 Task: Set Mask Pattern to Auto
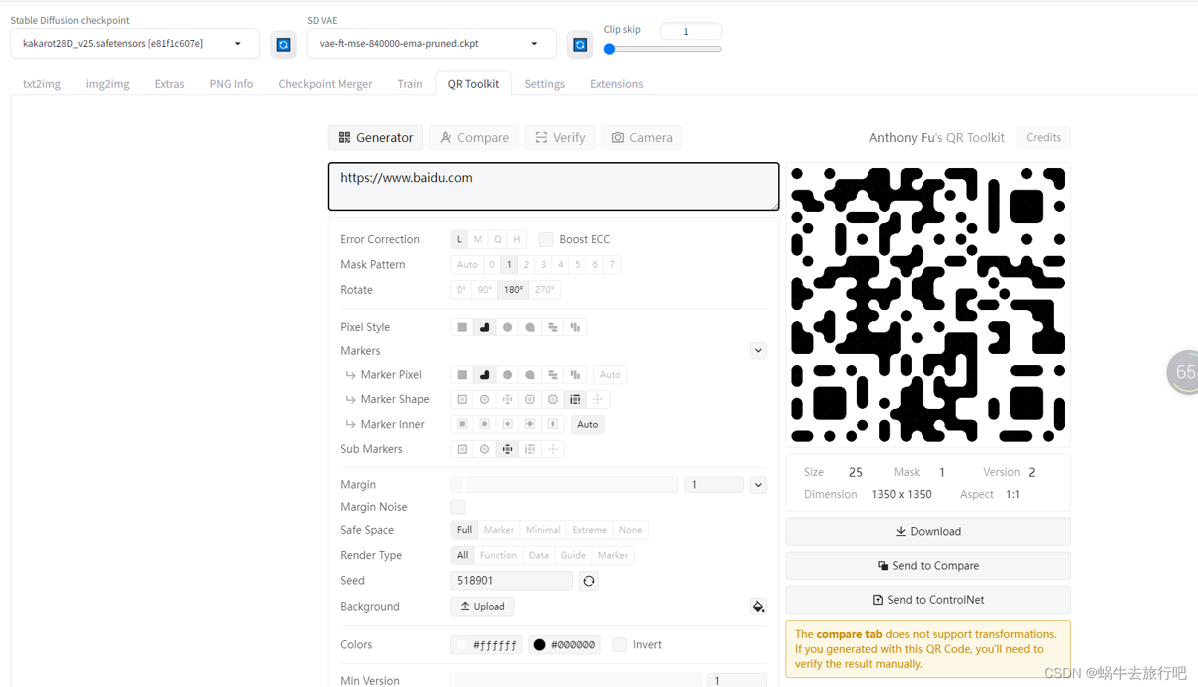(467, 265)
